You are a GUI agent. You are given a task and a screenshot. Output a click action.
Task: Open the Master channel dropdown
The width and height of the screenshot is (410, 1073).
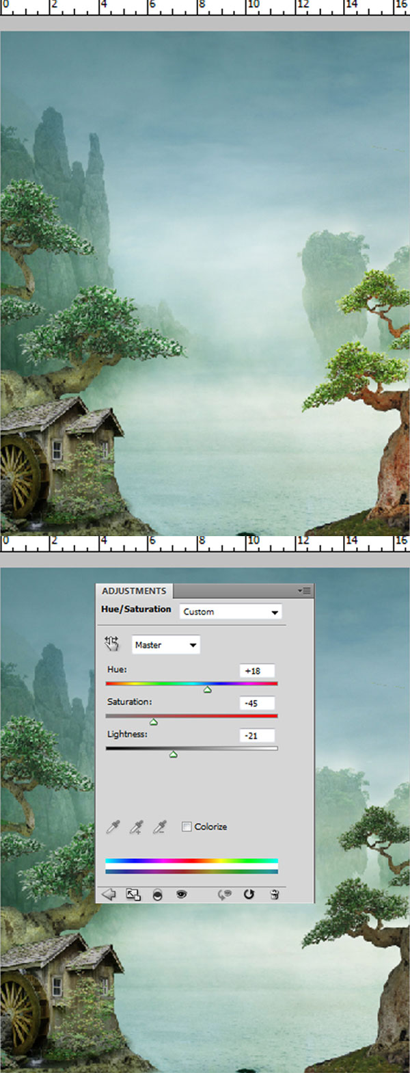(165, 644)
